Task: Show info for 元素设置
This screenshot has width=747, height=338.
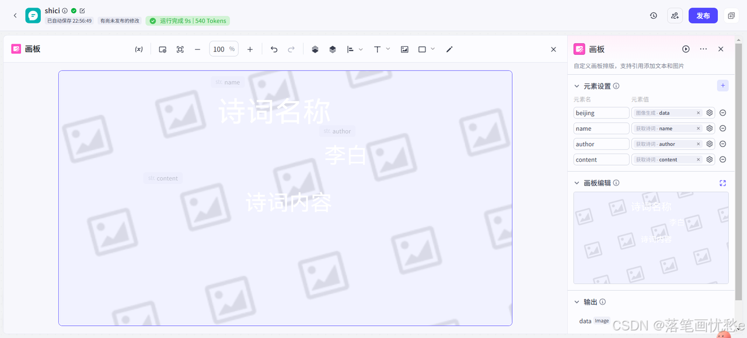Action: pyautogui.click(x=616, y=86)
